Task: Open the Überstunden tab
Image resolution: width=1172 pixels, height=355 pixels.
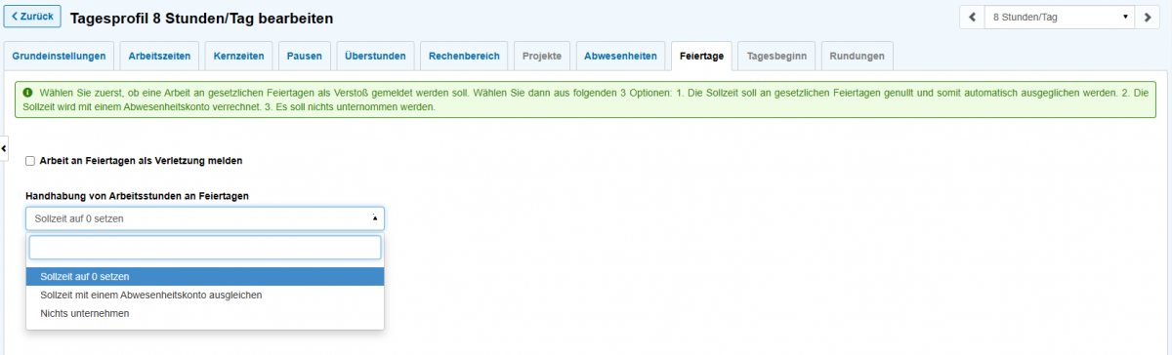Action: 375,57
